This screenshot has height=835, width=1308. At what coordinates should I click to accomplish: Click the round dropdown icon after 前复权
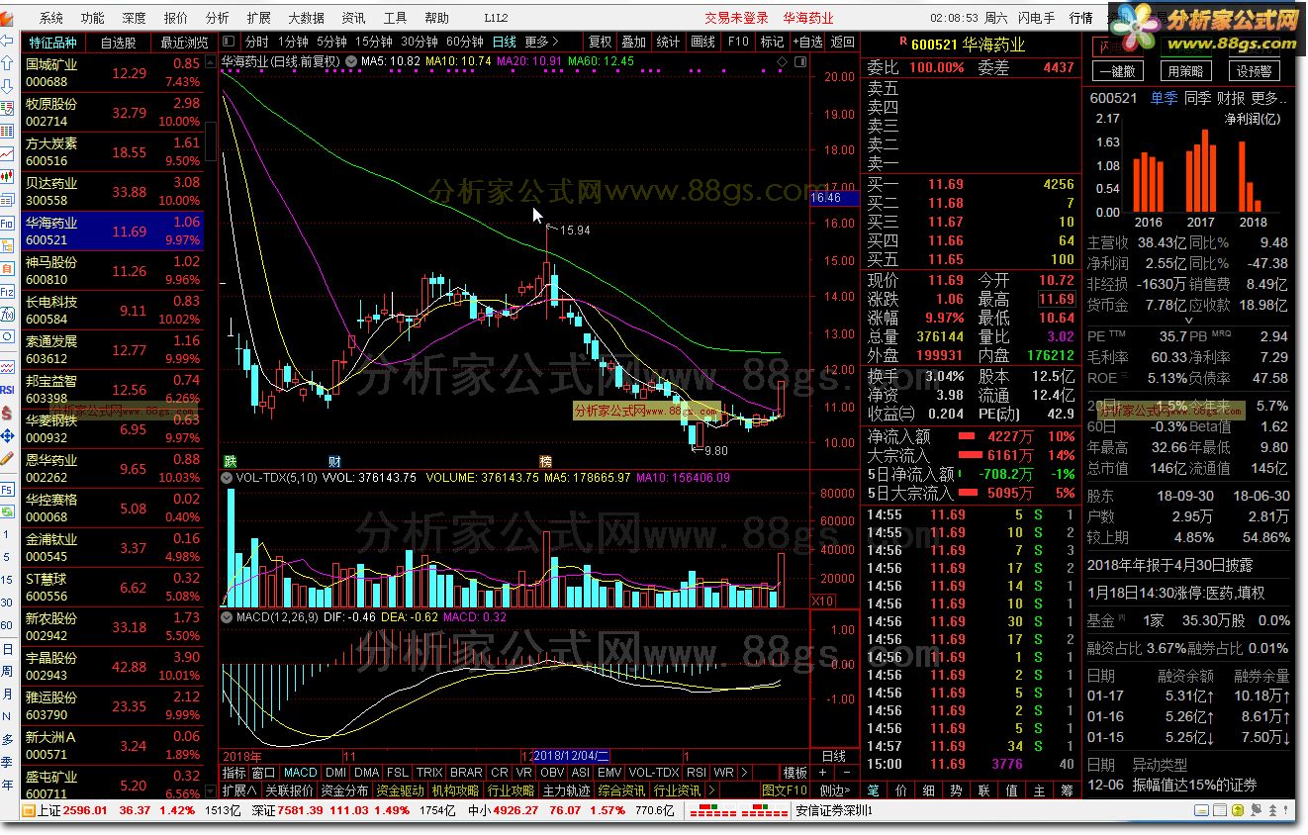pyautogui.click(x=350, y=61)
